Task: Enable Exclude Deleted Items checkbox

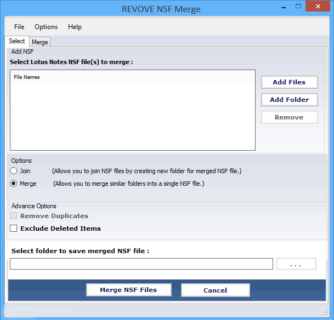Action: pos(13,228)
